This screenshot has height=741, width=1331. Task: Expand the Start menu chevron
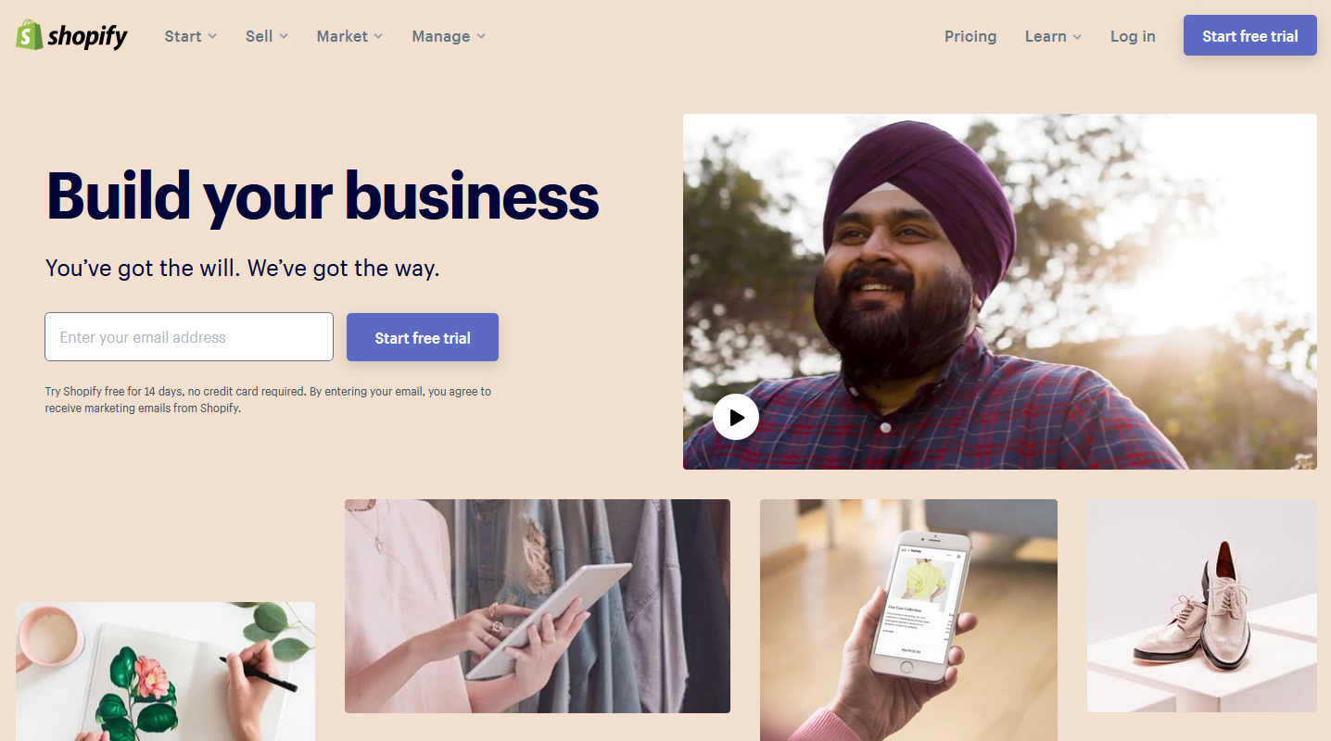[x=212, y=36]
